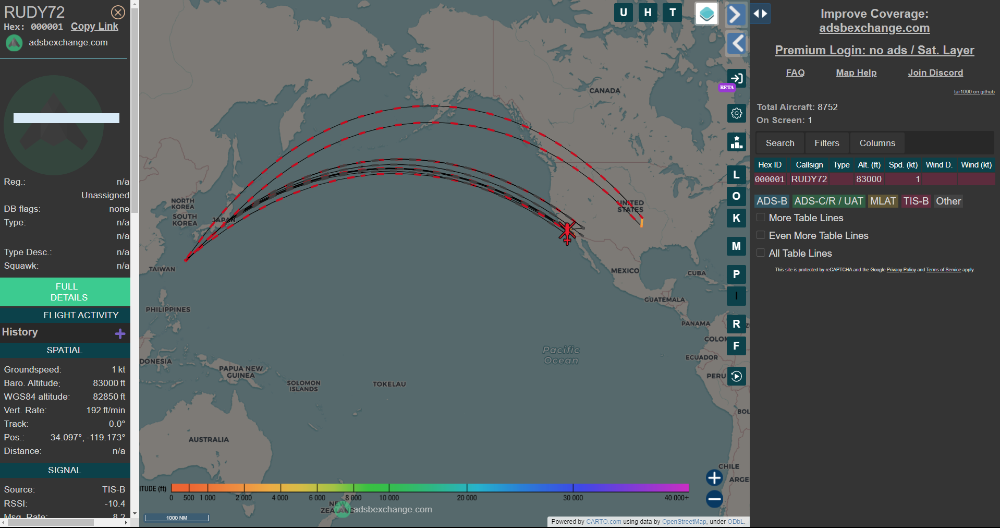Open the CARTO.com attribution link
The width and height of the screenshot is (1000, 528).
[x=603, y=522]
